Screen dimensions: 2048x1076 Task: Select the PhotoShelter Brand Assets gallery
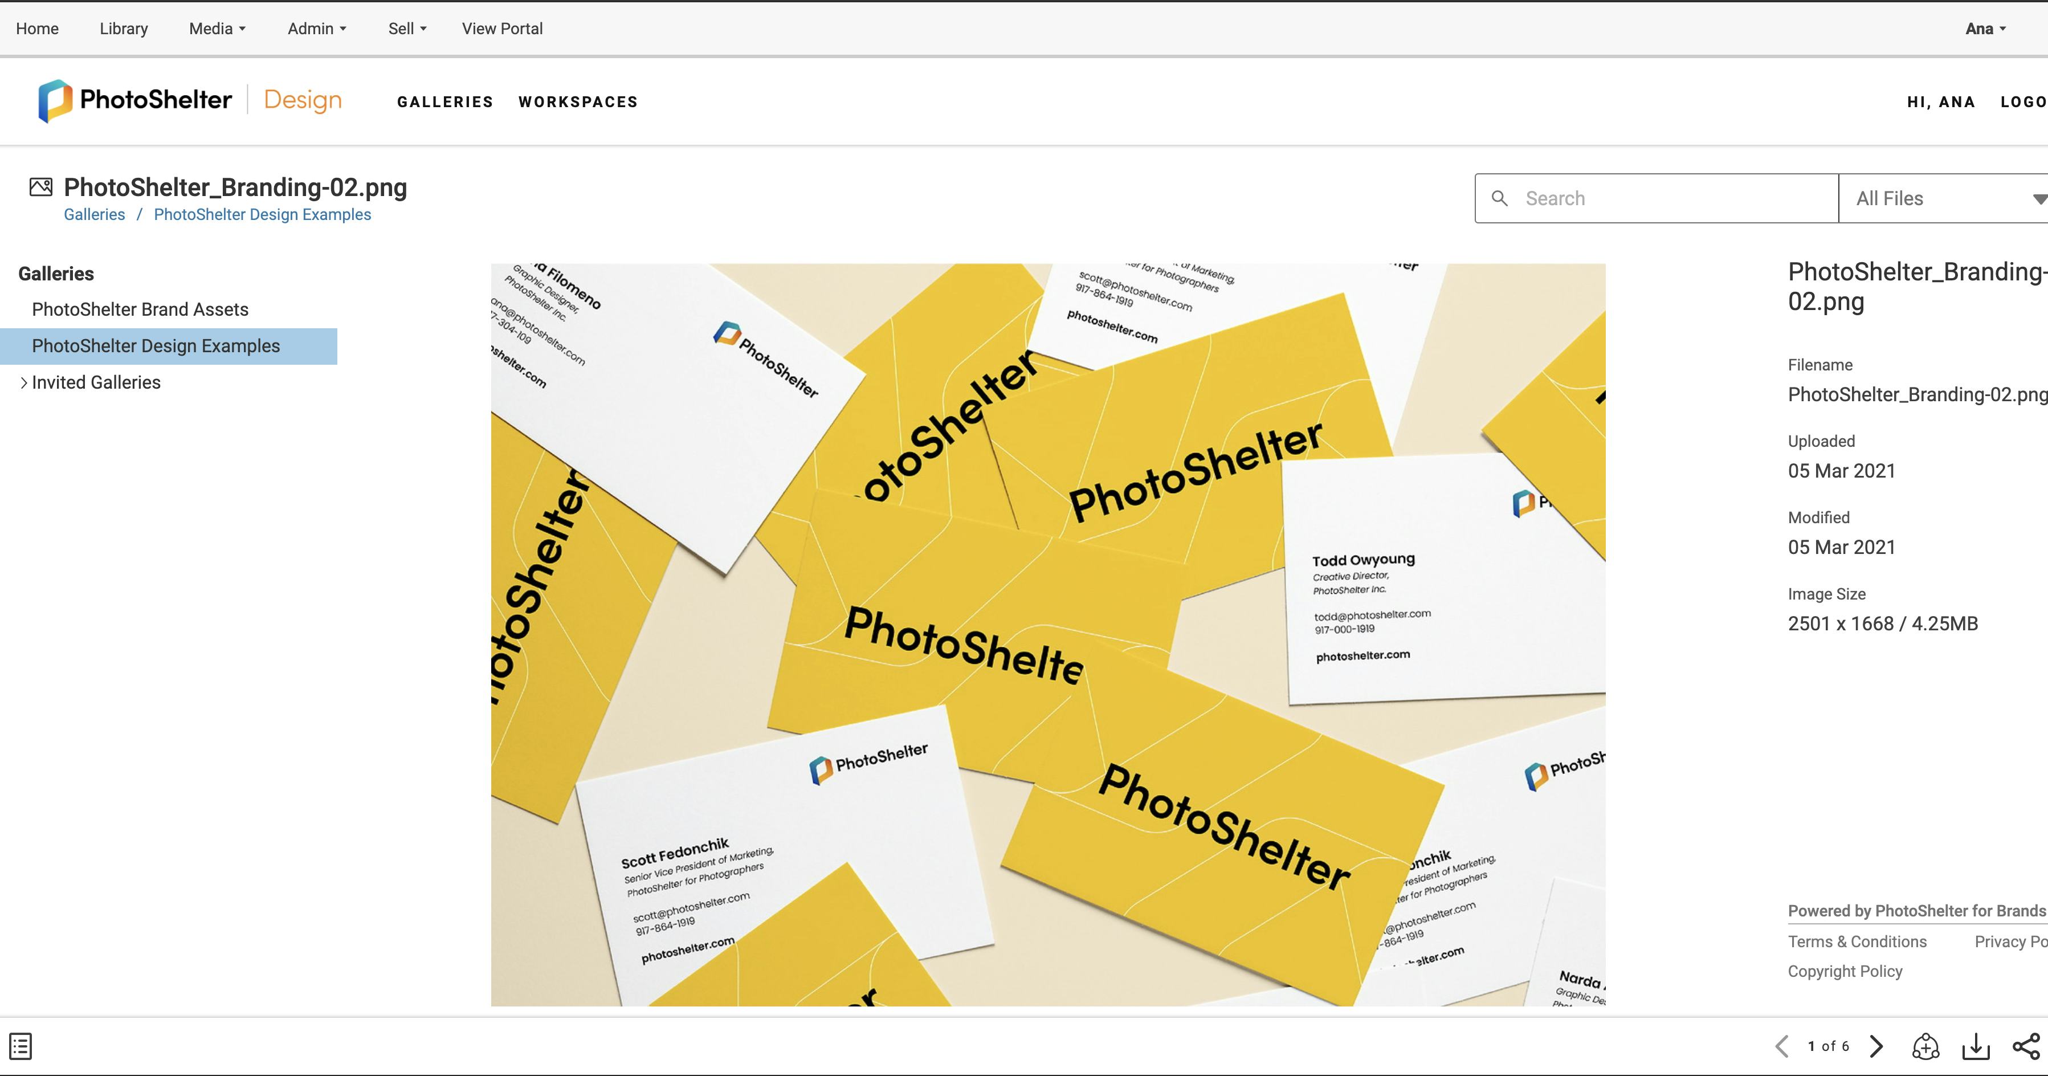pyautogui.click(x=140, y=309)
